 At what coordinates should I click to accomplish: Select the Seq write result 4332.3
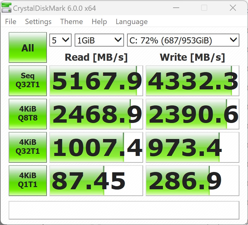click(192, 80)
